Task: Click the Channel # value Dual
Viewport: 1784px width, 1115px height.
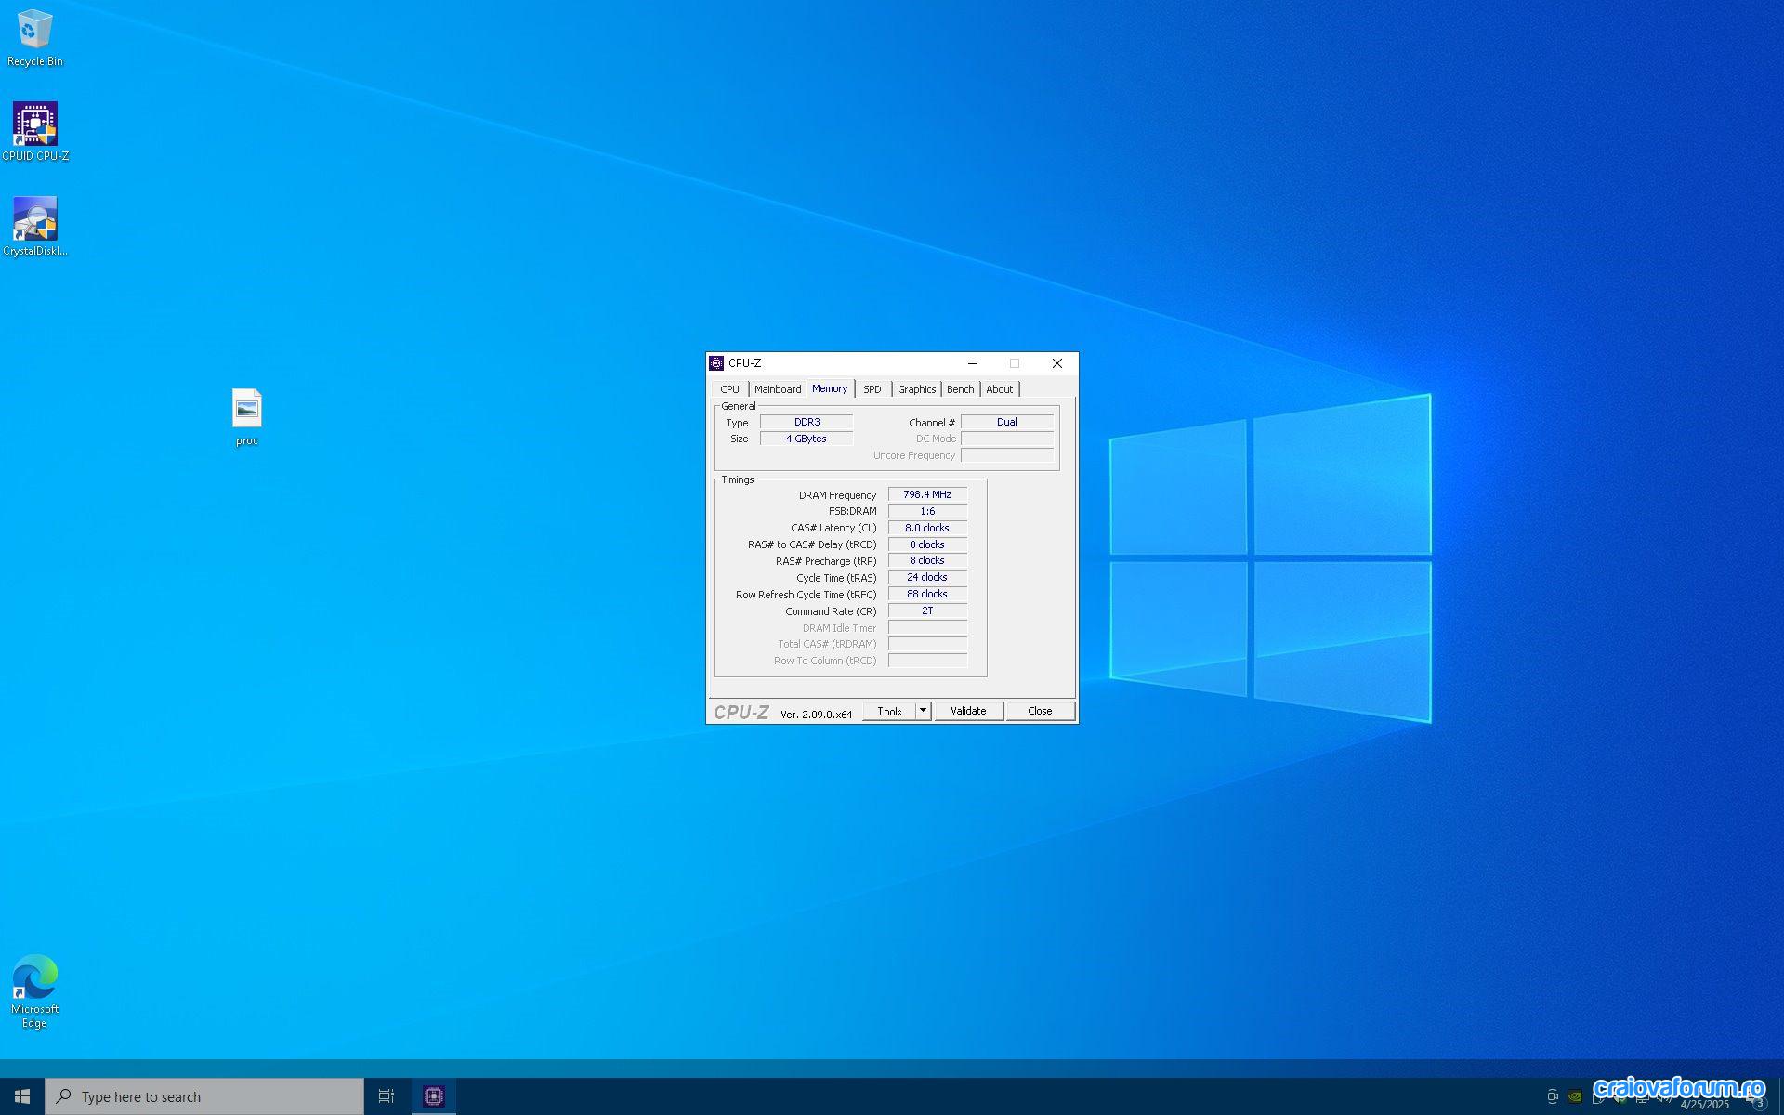Action: click(x=1007, y=422)
